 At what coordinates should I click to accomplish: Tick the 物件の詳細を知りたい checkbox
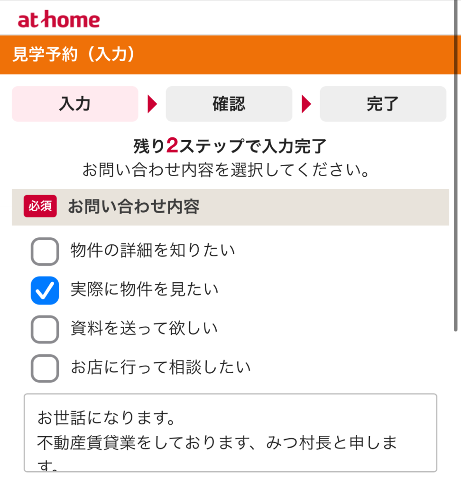tap(45, 251)
